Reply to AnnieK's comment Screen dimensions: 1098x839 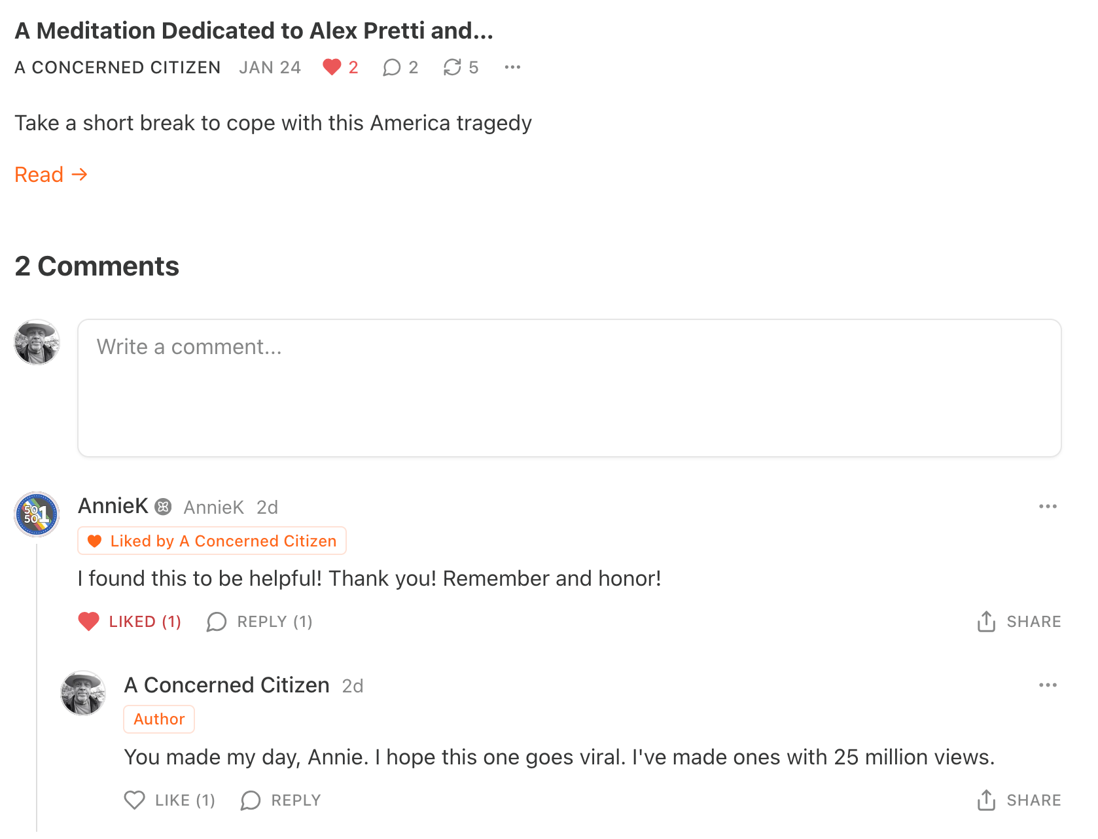pos(260,622)
